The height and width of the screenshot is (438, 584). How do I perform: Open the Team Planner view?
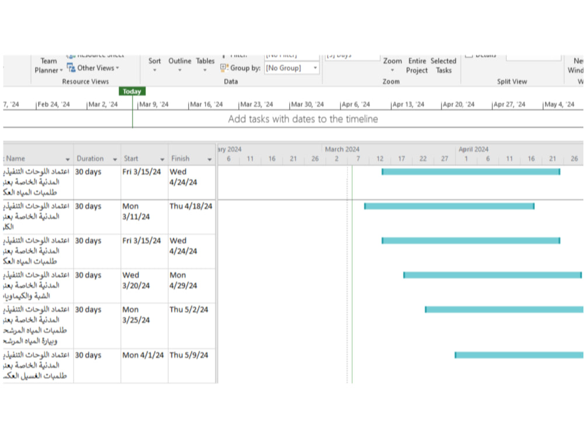coord(48,65)
